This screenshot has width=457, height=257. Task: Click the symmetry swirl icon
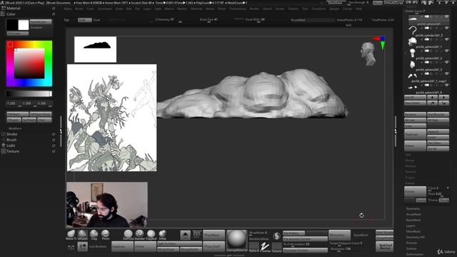click(276, 236)
